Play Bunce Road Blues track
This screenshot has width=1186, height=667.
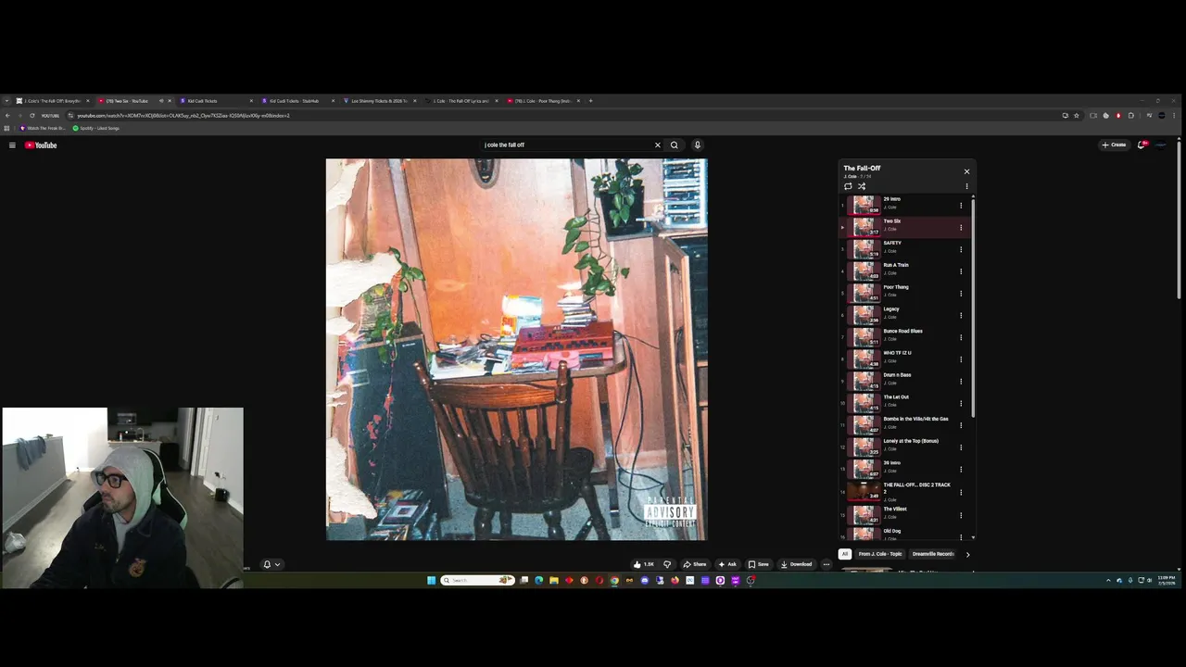[x=904, y=336]
